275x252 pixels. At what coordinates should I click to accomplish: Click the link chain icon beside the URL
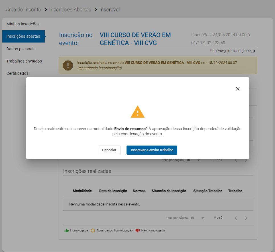(x=252, y=51)
